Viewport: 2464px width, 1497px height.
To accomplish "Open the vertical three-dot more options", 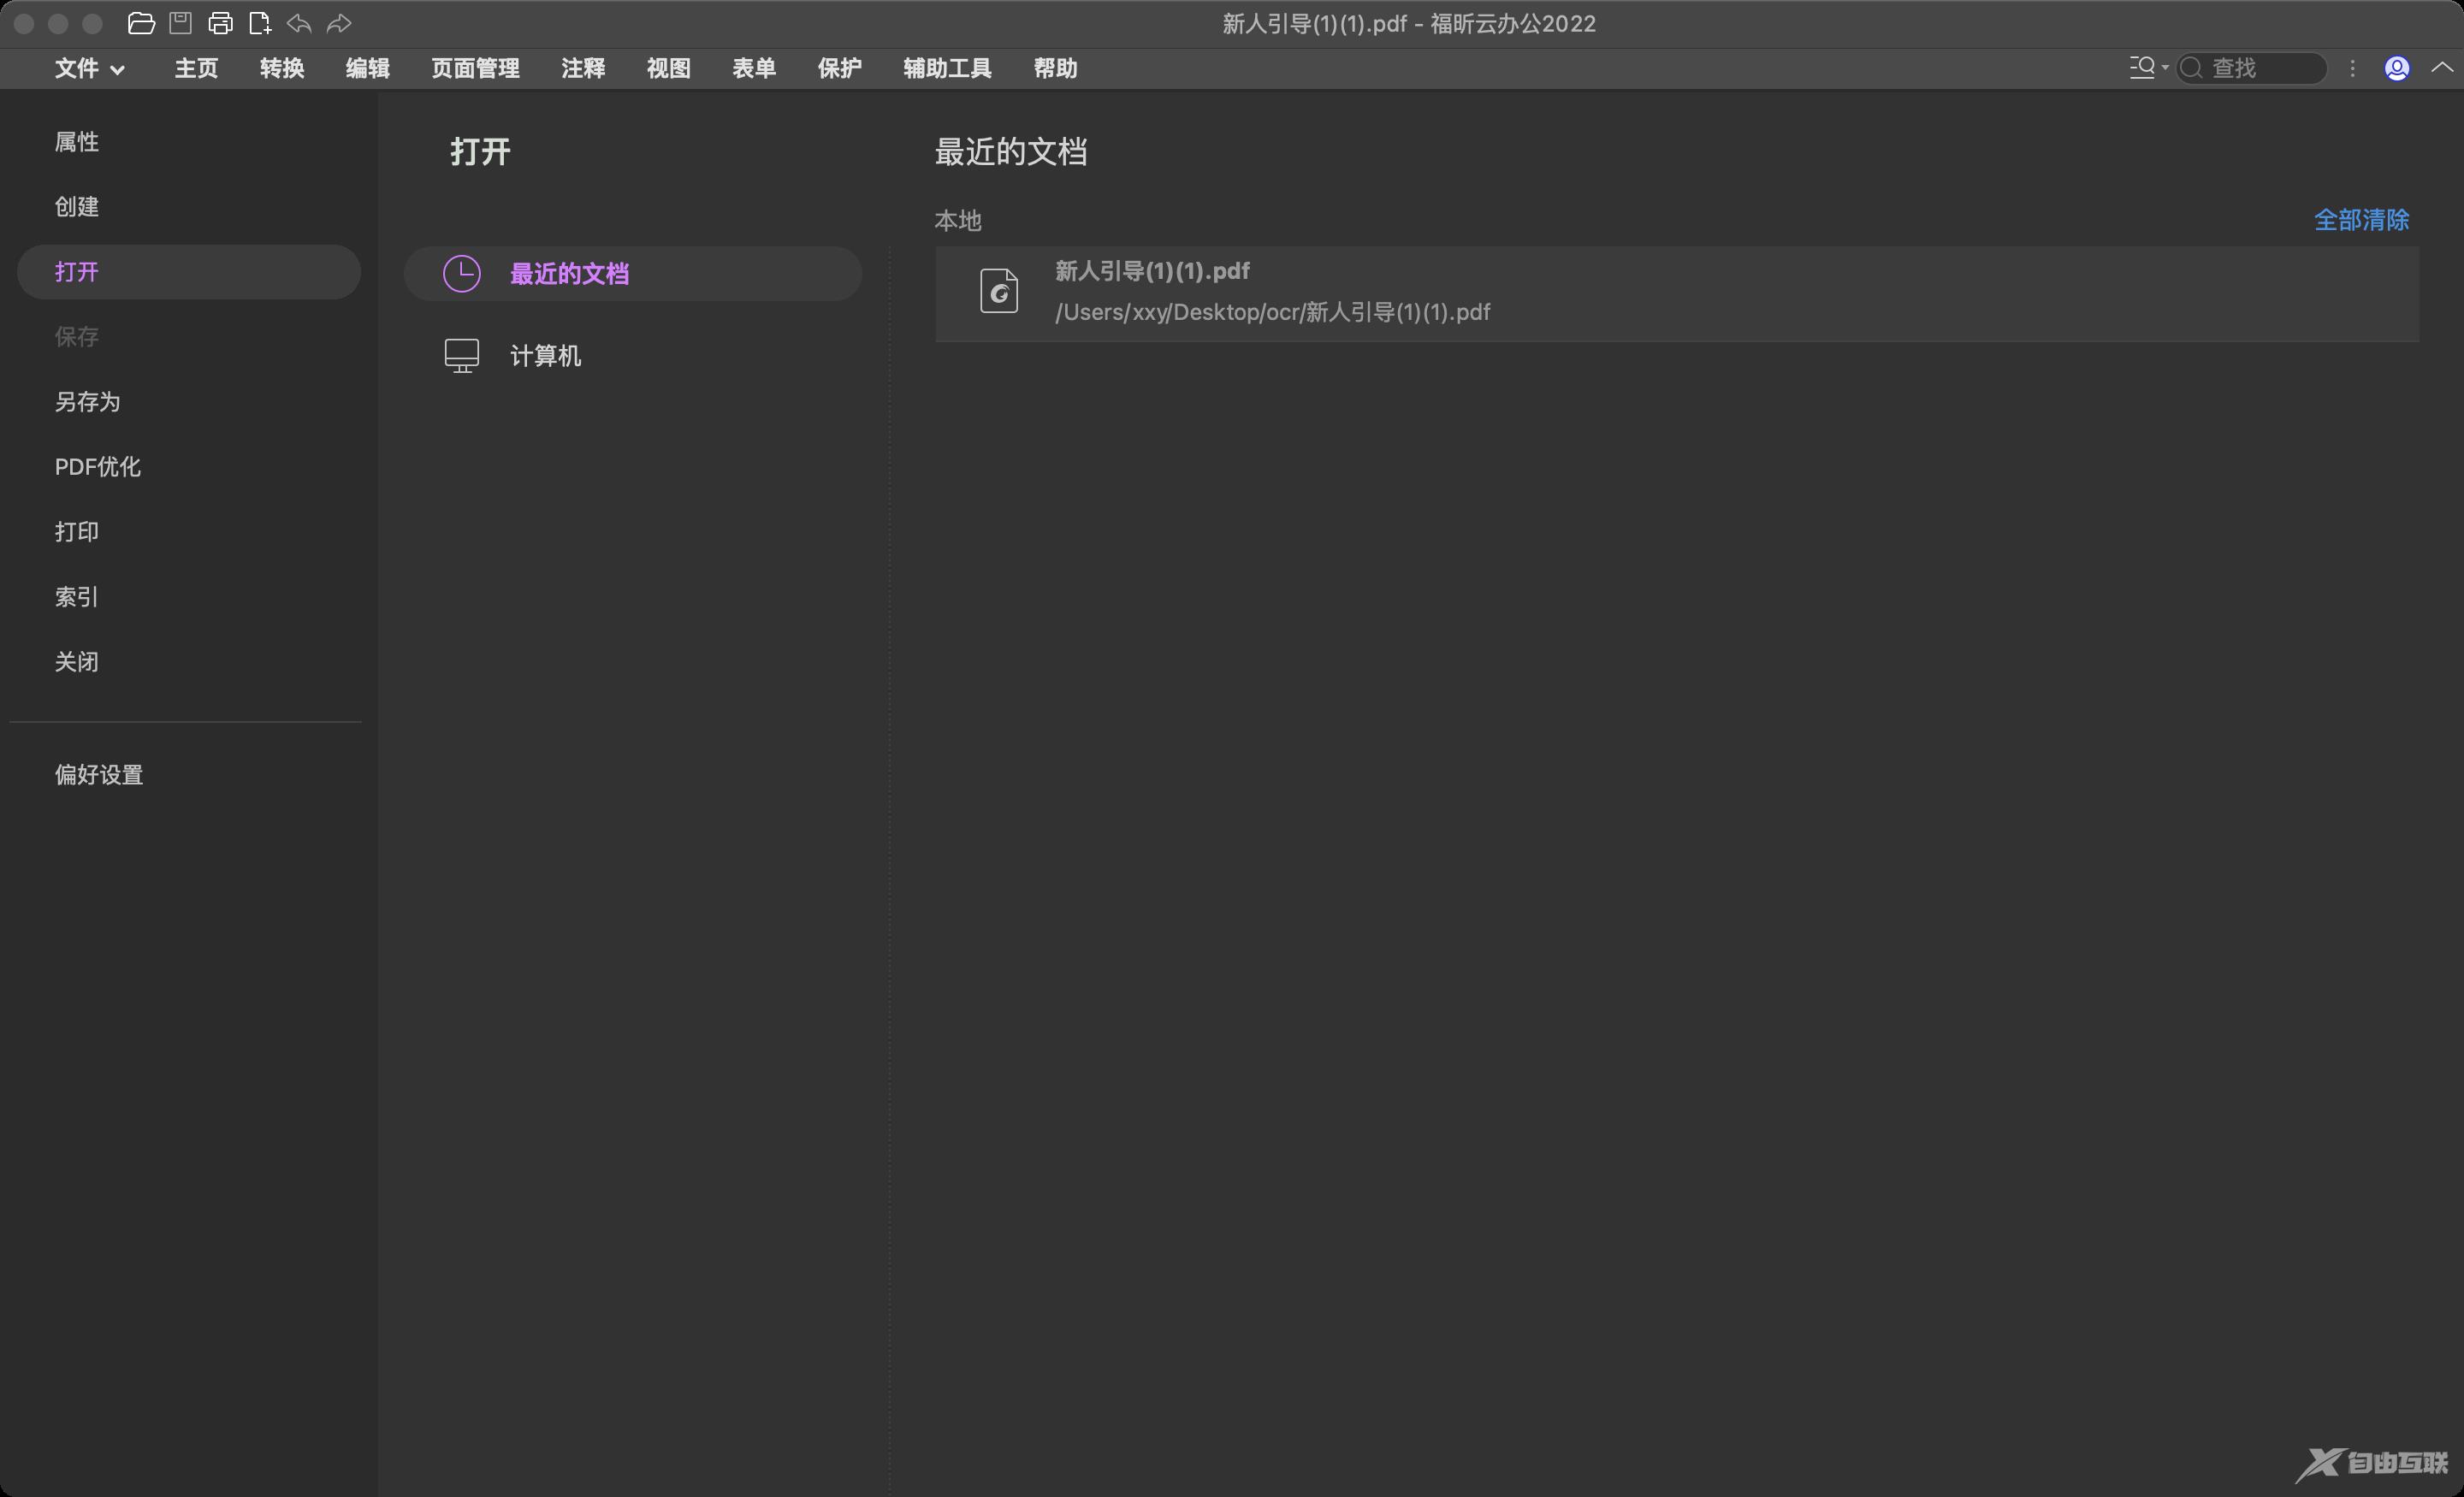I will (x=2352, y=68).
